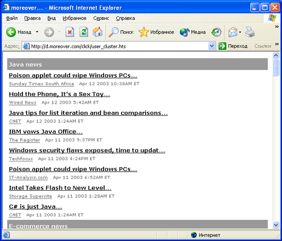
Task: Open the Mail dropdown arrow
Action: [x=240, y=32]
